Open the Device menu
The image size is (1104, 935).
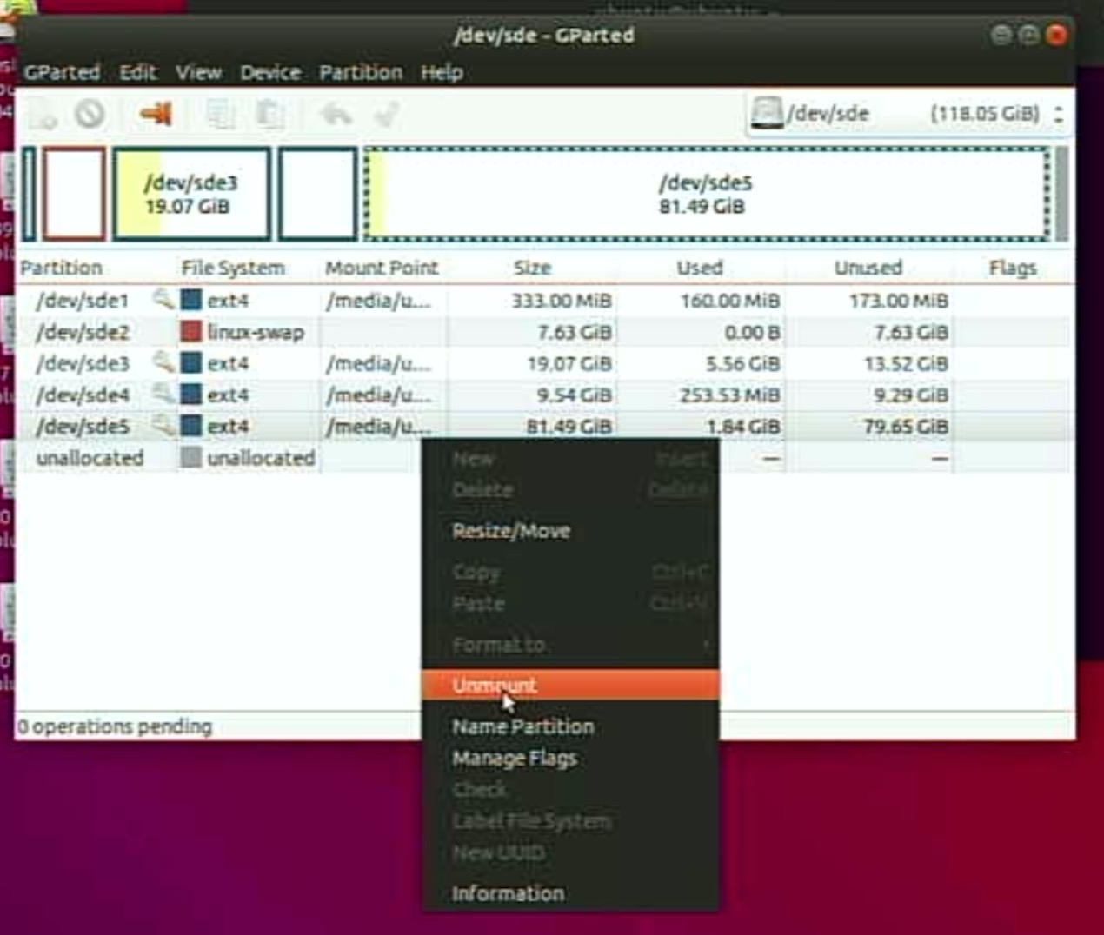pos(270,72)
